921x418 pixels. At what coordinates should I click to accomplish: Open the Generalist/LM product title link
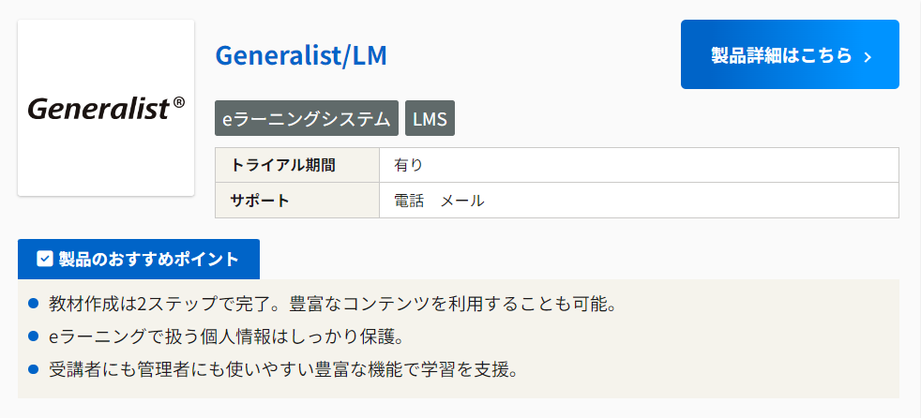[x=300, y=55]
